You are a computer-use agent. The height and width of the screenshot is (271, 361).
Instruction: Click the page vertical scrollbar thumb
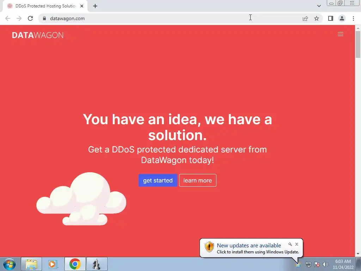click(358, 44)
